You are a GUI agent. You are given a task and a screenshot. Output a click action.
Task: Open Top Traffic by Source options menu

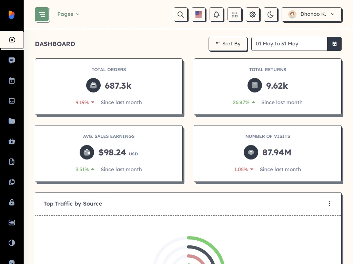(330, 203)
